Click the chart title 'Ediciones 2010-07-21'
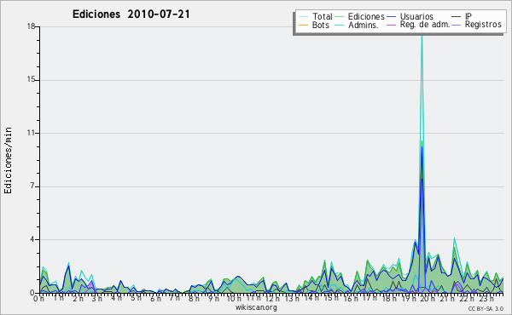512x315 pixels. pyautogui.click(x=131, y=14)
